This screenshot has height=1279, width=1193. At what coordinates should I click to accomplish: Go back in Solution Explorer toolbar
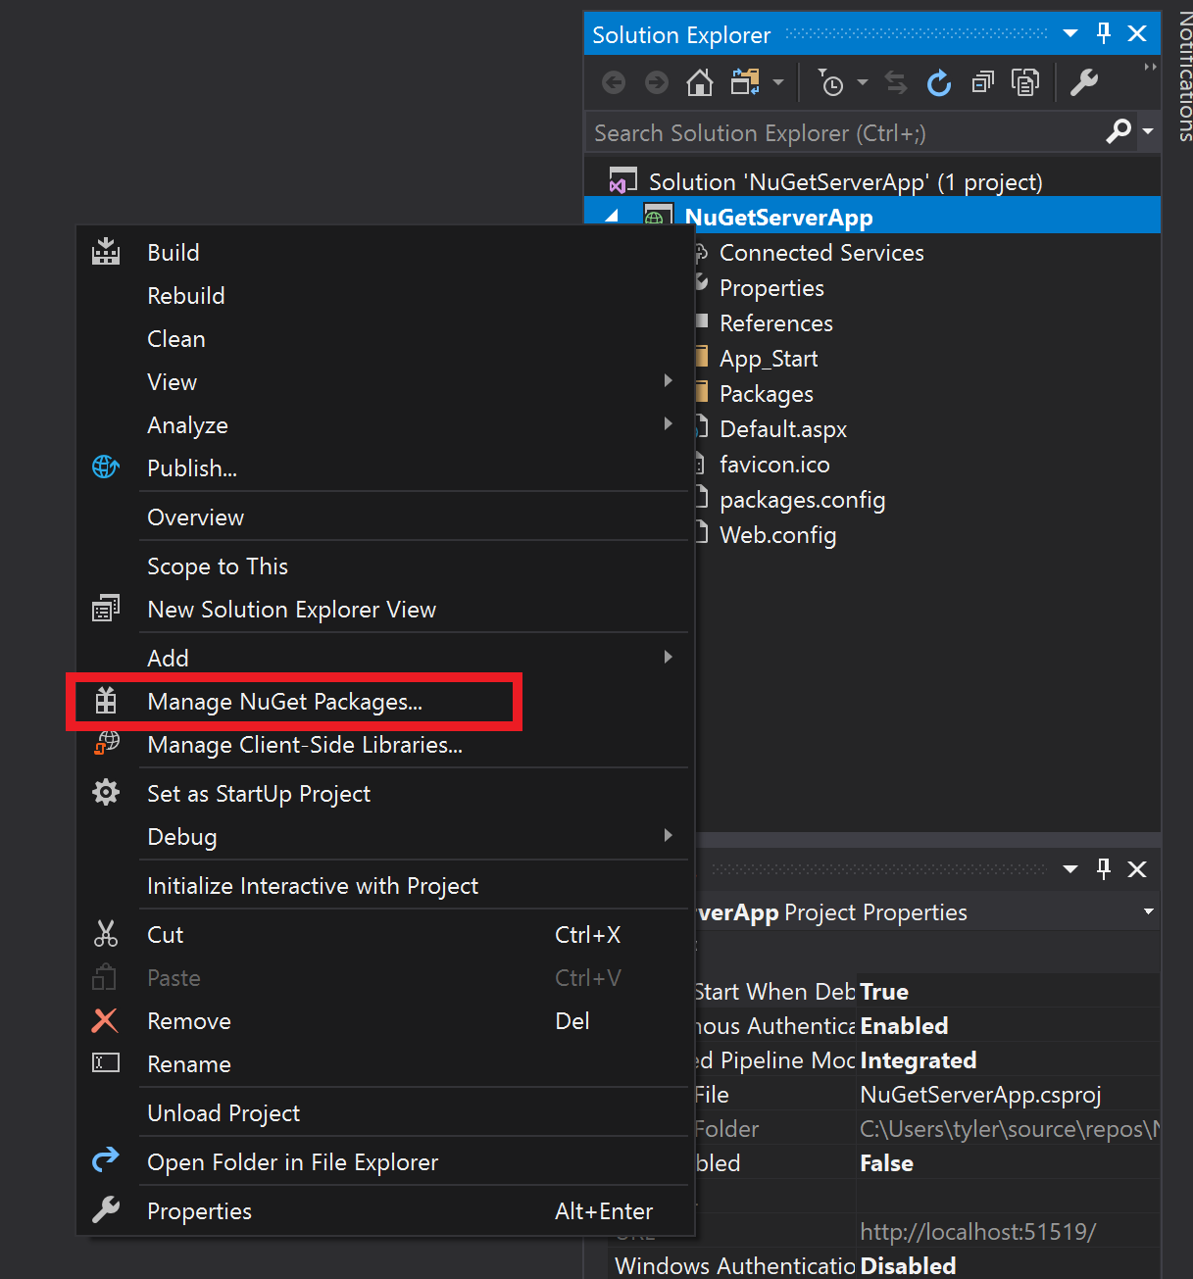pyautogui.click(x=614, y=82)
